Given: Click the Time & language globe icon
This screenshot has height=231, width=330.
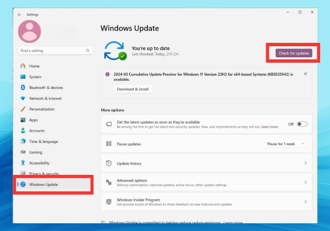Looking at the screenshot, I should click(23, 141).
